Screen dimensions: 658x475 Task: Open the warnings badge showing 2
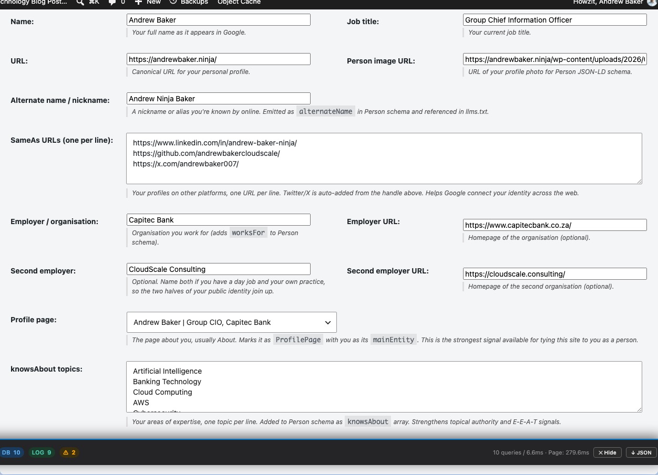(69, 452)
